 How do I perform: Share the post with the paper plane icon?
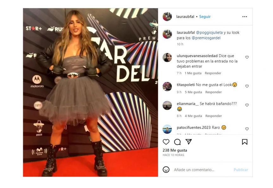[x=189, y=142]
